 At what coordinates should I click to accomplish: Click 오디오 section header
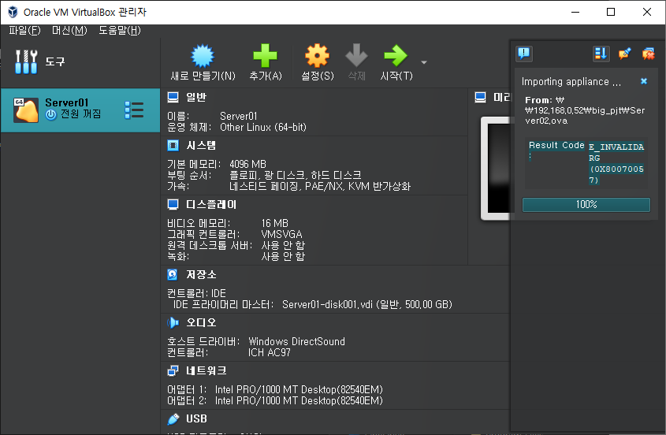click(201, 322)
